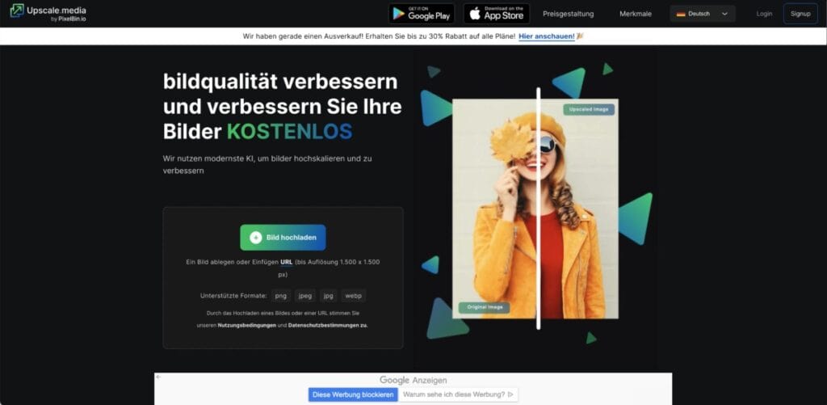Click the underlined URL link
The image size is (827, 405).
(287, 262)
